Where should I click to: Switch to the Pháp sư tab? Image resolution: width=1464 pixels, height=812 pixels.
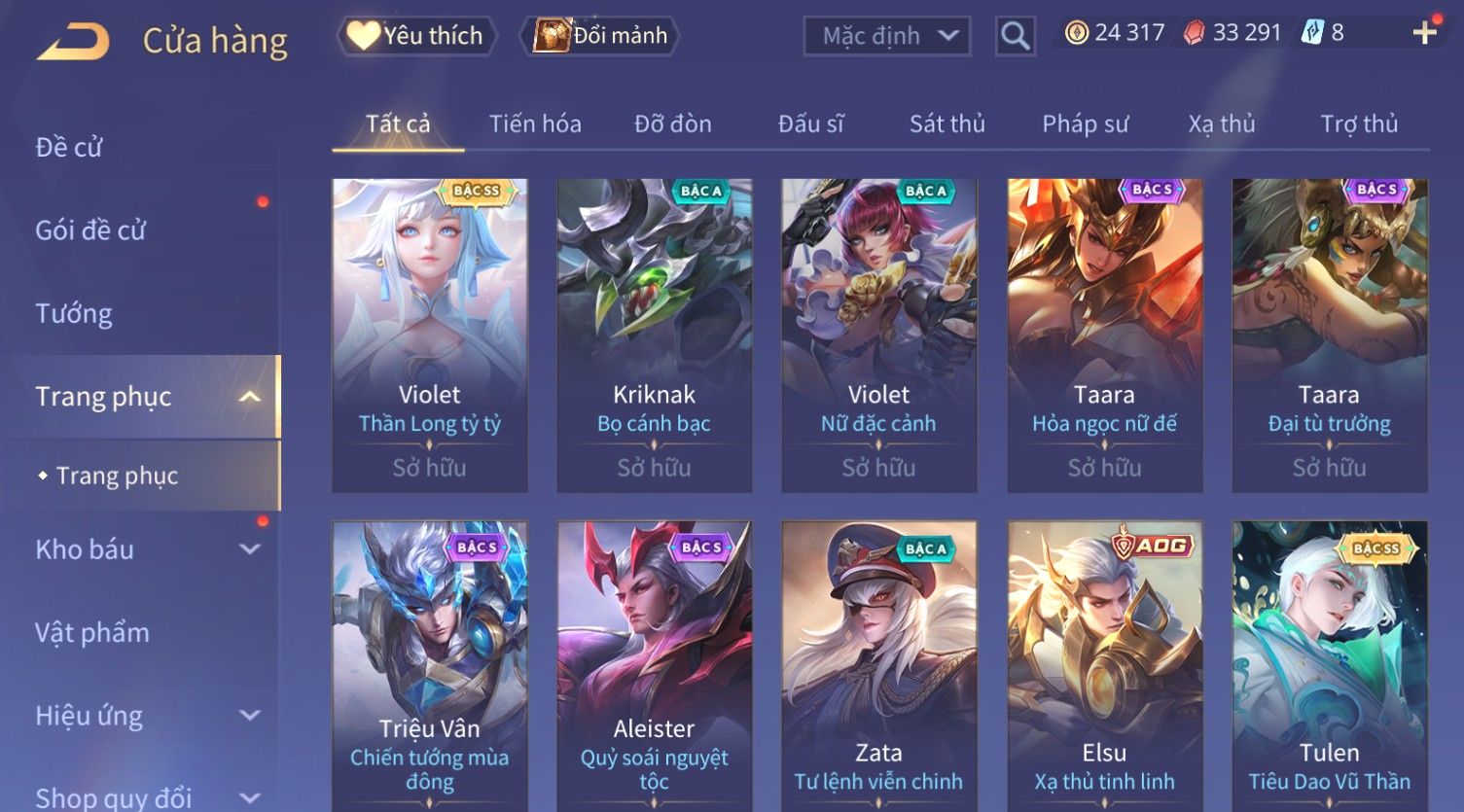[1086, 124]
